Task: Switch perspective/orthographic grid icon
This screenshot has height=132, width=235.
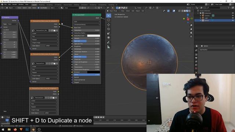Action: click(191, 37)
